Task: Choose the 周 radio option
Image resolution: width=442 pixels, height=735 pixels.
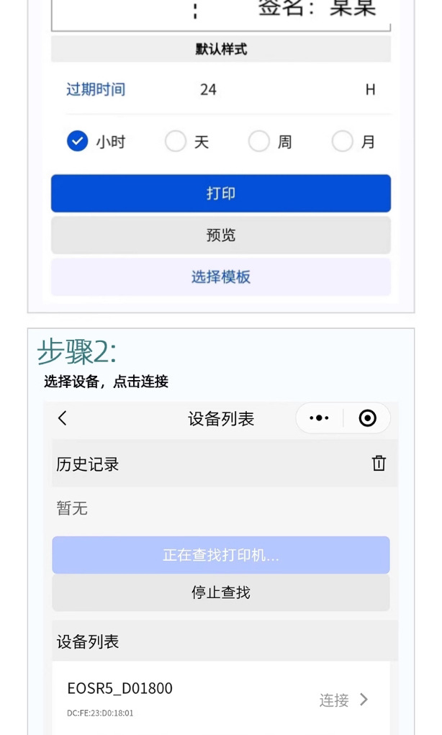Action: [x=258, y=141]
